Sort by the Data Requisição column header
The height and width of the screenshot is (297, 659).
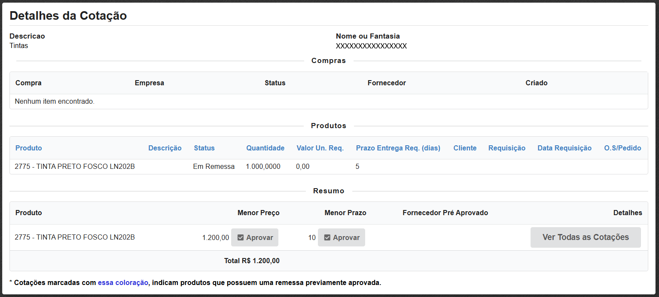564,148
